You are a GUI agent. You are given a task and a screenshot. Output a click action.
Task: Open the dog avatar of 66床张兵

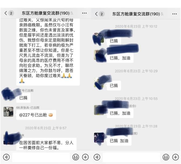8,112
